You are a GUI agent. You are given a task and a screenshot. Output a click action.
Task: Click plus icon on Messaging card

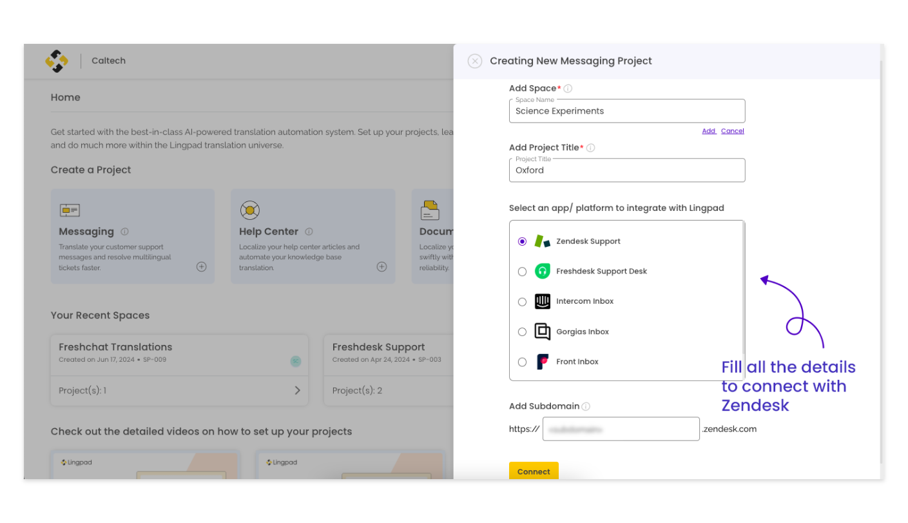(x=202, y=267)
